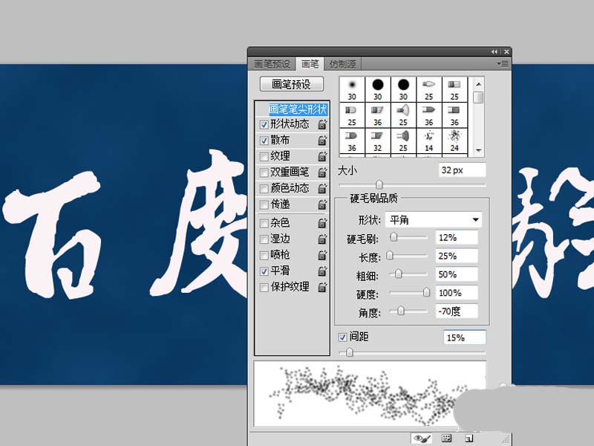Click the 25% length input field
594x446 pixels.
[457, 256]
